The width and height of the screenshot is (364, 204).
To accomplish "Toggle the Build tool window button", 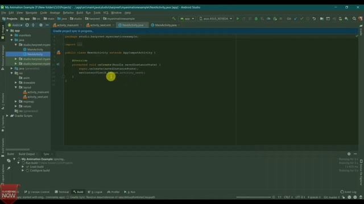I will 78,192.
